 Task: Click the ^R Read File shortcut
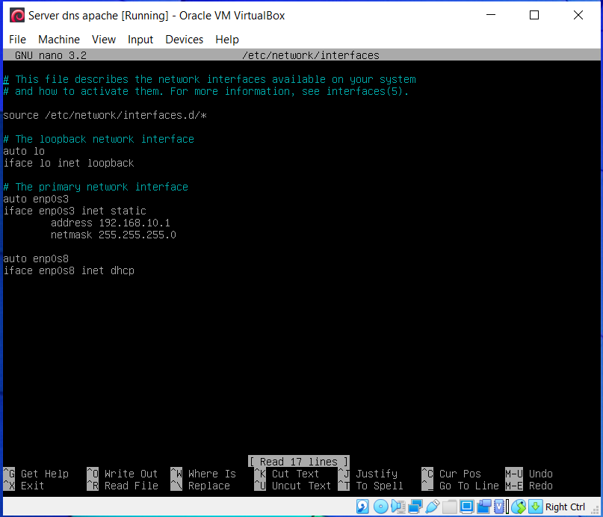pyautogui.click(x=123, y=486)
